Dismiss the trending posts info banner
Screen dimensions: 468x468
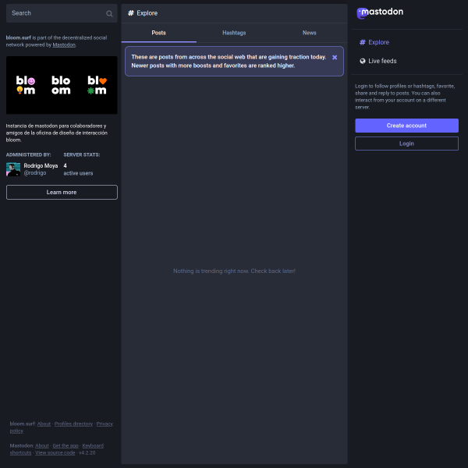(x=335, y=57)
